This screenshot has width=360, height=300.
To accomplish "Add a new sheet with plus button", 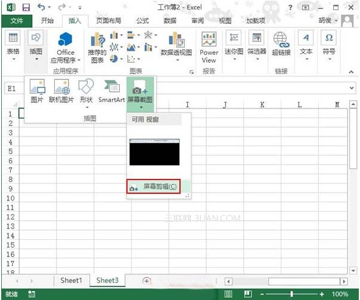I will 146,281.
